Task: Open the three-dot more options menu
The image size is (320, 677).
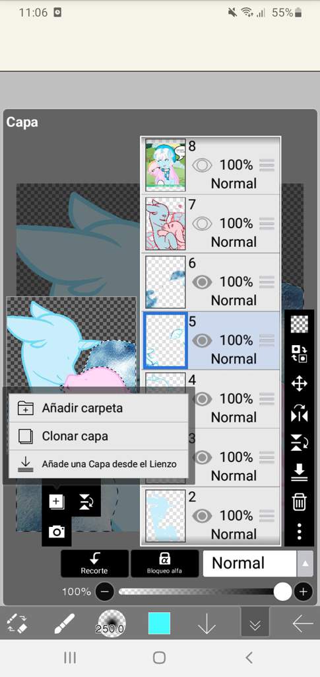Action: point(300,532)
